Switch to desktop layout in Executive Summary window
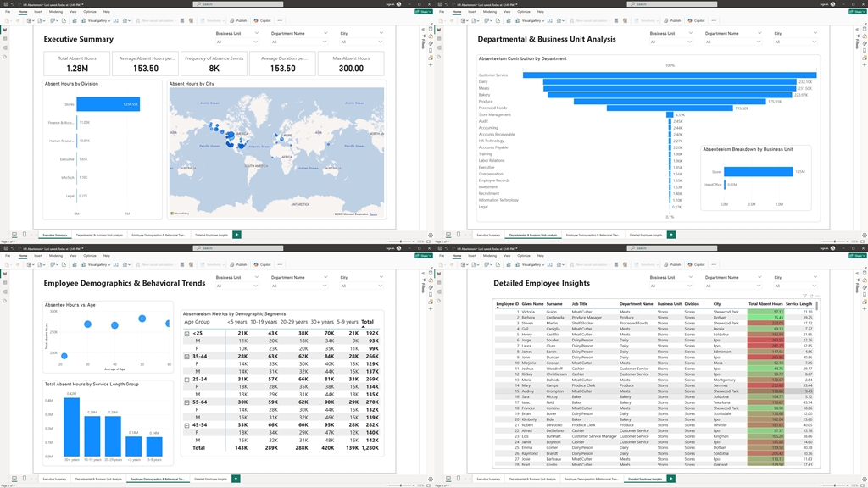This screenshot has width=868, height=488. [14, 235]
